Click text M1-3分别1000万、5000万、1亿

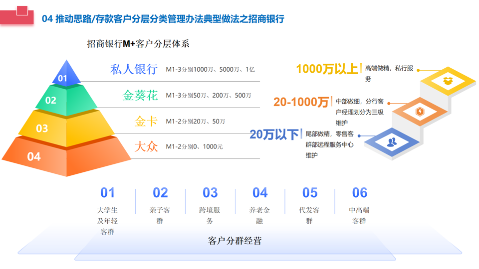coord(210,70)
